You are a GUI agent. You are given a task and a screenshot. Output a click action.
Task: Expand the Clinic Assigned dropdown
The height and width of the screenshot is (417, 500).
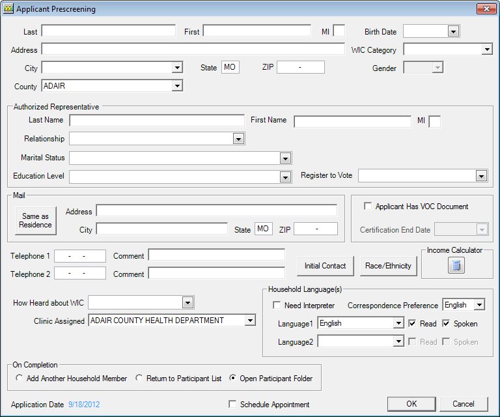[x=250, y=320]
